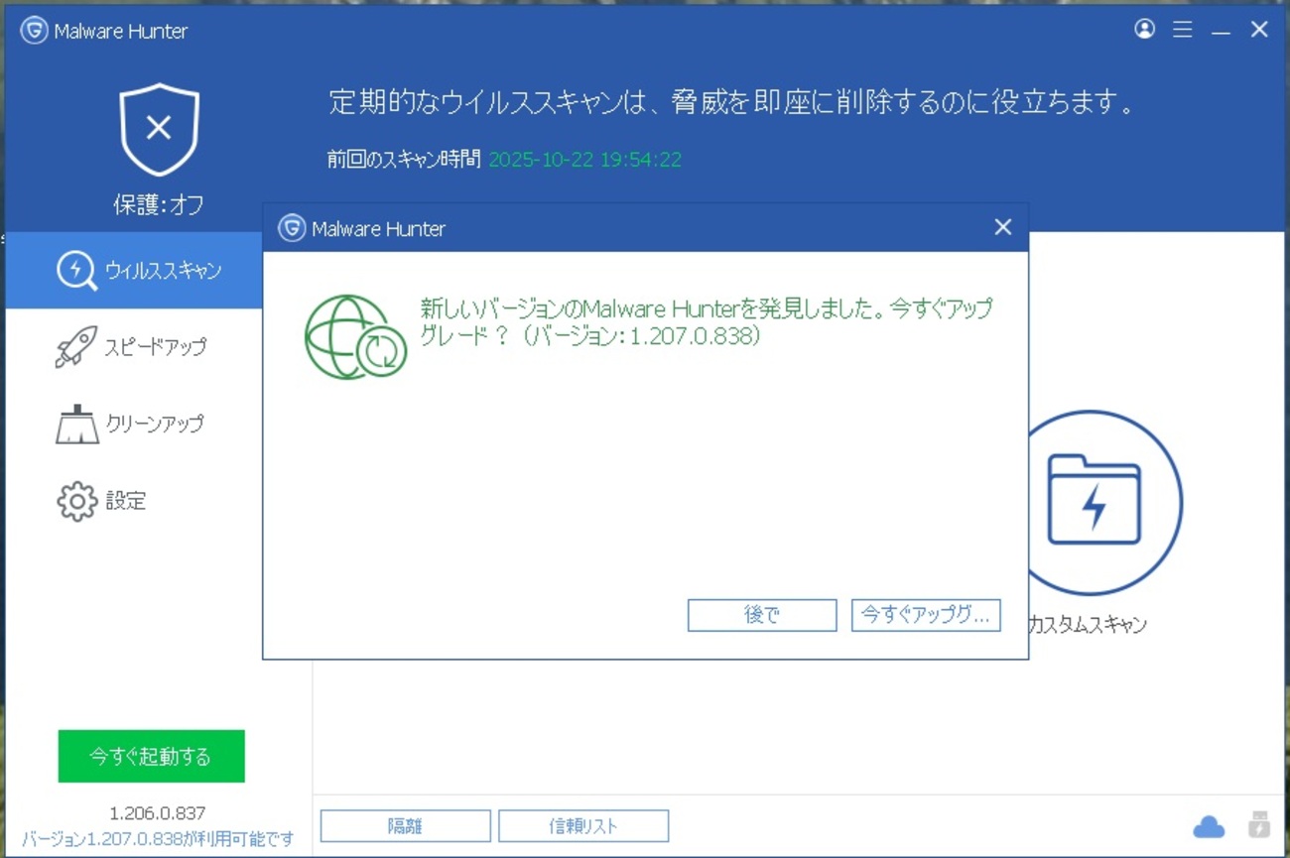
Task: Close the update dialog
Action: click(x=1003, y=227)
